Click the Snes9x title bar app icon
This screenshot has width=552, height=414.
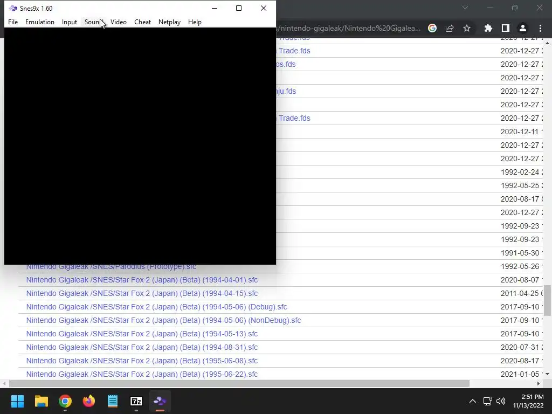click(x=13, y=8)
